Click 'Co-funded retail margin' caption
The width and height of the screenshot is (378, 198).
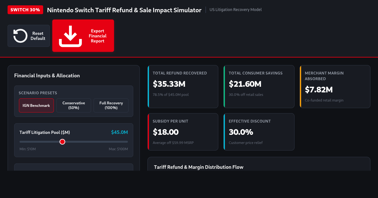(x=324, y=100)
